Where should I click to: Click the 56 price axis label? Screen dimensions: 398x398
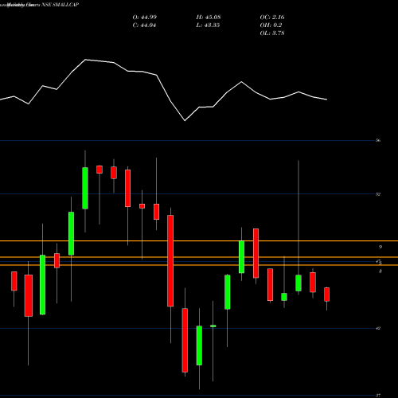(378, 140)
